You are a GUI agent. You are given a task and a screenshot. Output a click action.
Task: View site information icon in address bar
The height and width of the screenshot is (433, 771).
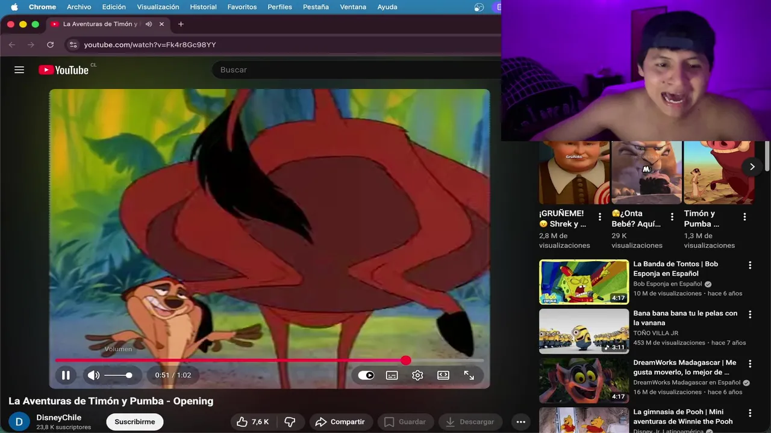[73, 45]
